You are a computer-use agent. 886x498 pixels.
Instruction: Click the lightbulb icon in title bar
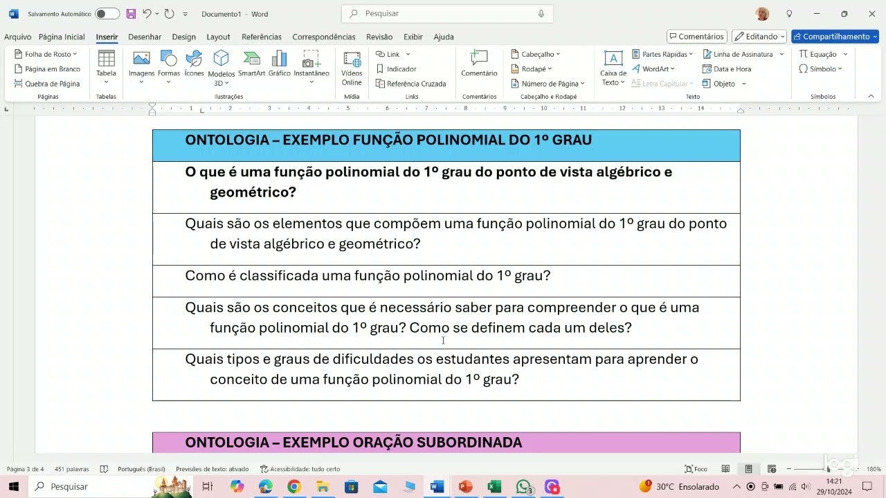(789, 14)
